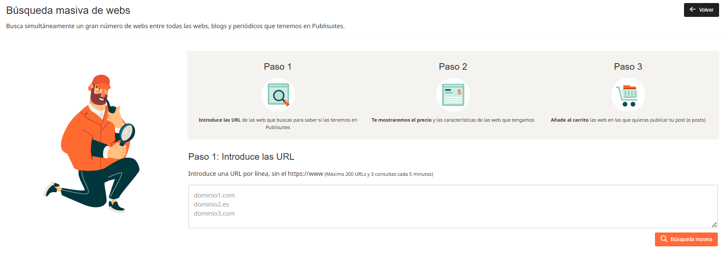The image size is (723, 255).
Task: Select the Paso 1 step heading
Action: [x=278, y=67]
